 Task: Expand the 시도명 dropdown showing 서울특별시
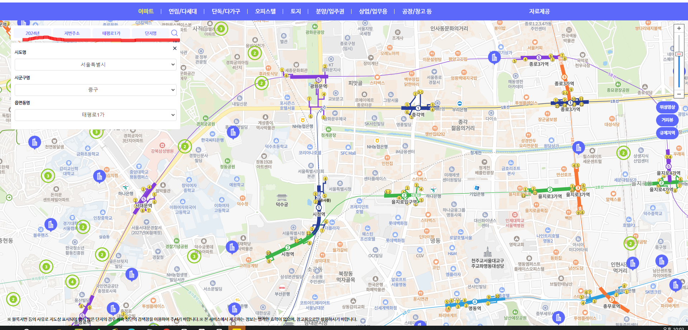pyautogui.click(x=96, y=64)
